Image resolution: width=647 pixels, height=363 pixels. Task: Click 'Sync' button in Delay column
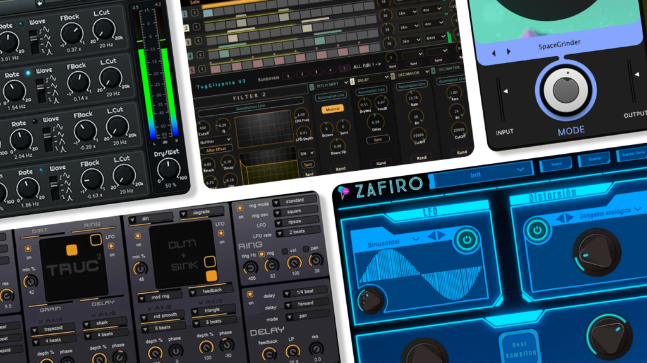(x=378, y=140)
